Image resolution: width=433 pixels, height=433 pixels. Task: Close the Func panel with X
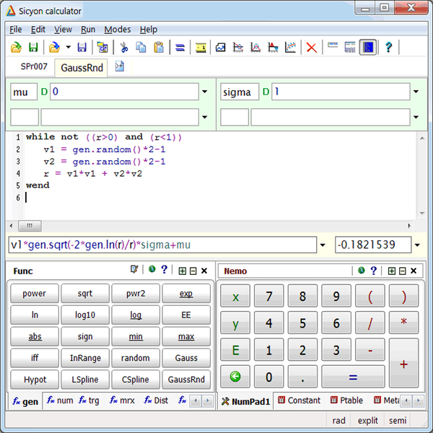click(204, 271)
